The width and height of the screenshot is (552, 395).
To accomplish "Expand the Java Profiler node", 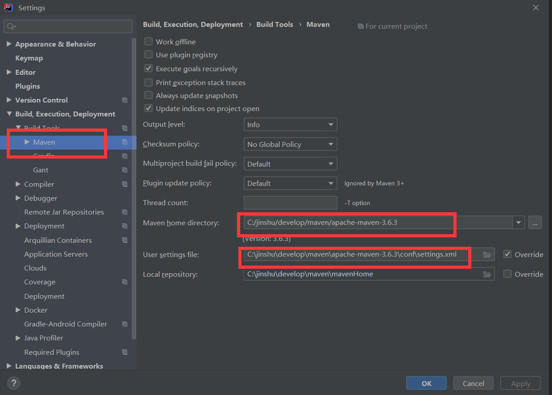I will tap(18, 338).
